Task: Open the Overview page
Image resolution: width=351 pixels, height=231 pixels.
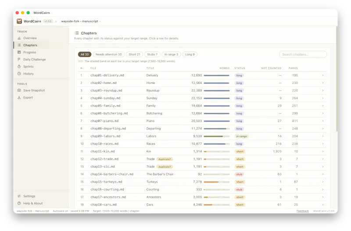Action: click(41, 38)
